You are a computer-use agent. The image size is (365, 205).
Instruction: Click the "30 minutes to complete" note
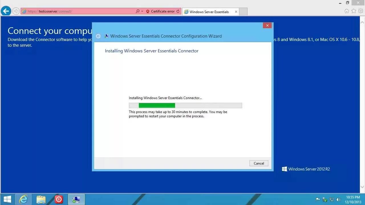click(178, 114)
